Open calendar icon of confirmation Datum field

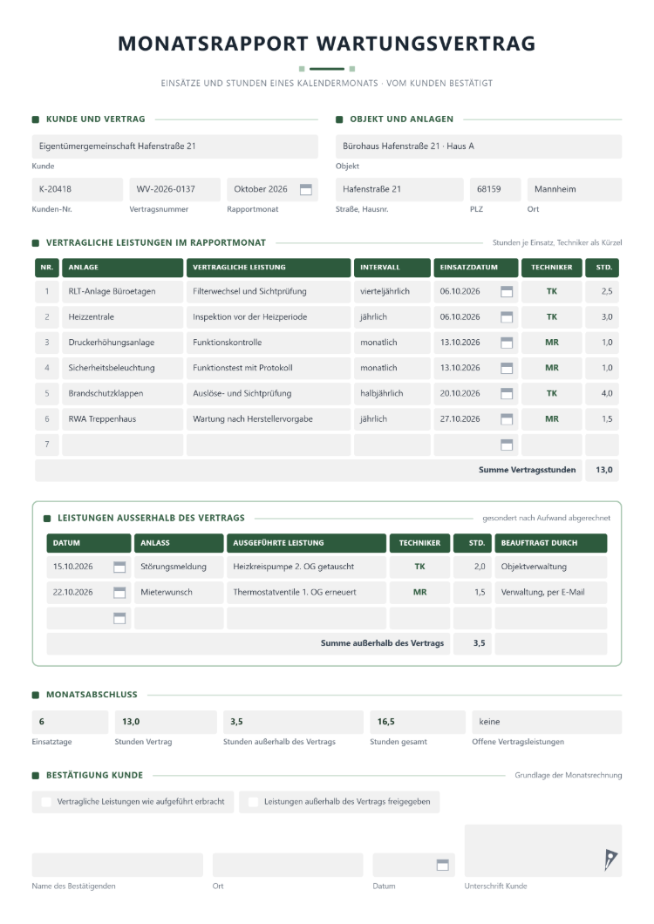442,865
